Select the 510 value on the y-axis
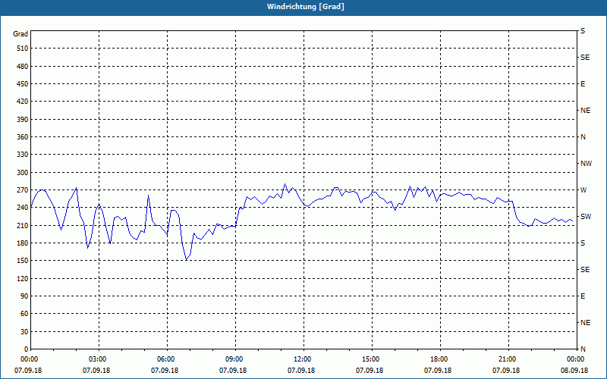 pos(20,49)
